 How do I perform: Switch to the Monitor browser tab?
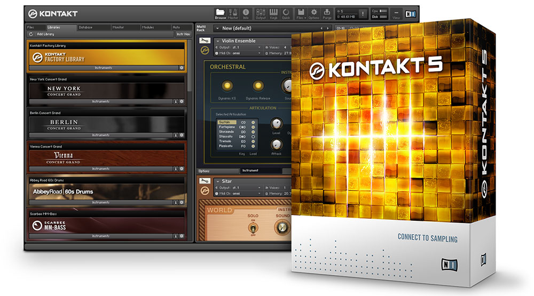coord(125,27)
